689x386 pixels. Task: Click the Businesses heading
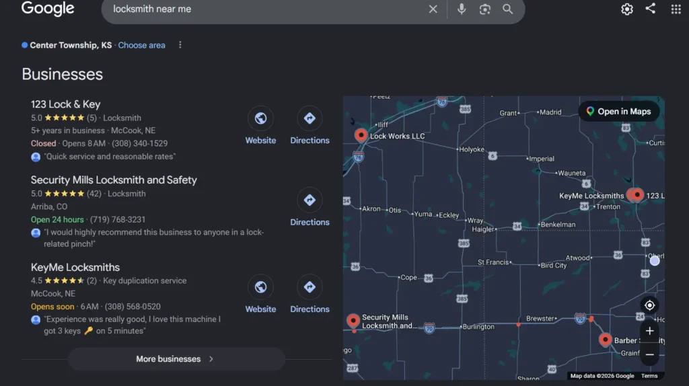(x=62, y=74)
